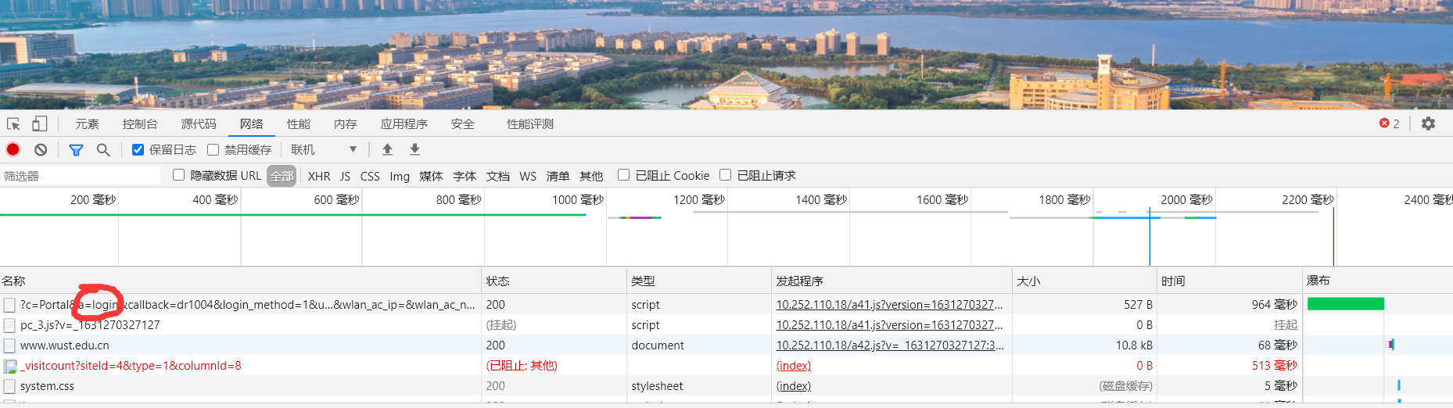Open network search with magnifier icon
Image resolution: width=1453 pixels, height=408 pixels.
pyautogui.click(x=103, y=149)
